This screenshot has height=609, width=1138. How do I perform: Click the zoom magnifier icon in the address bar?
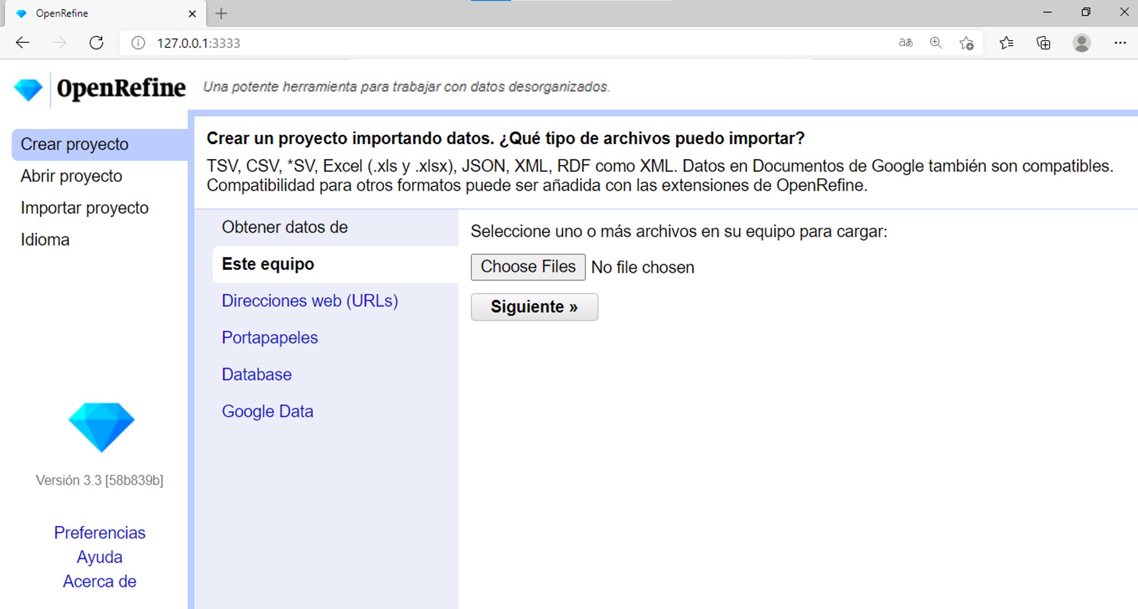(x=936, y=43)
